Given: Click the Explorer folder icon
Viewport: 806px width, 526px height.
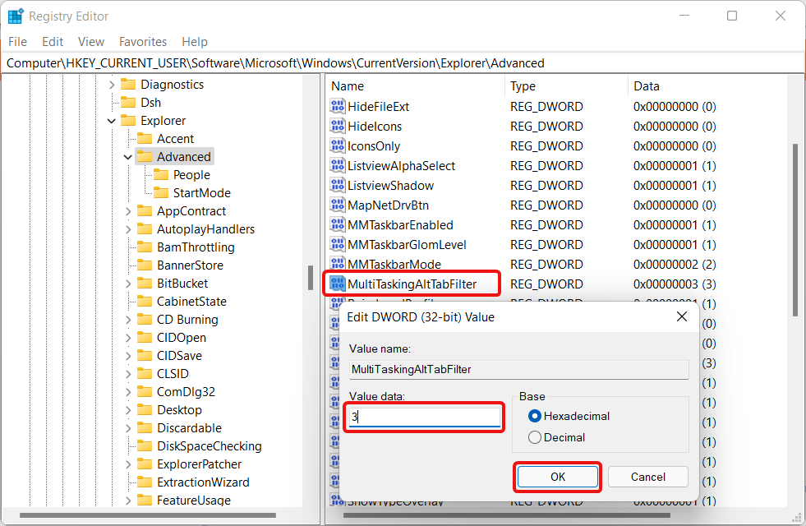Looking at the screenshot, I should tap(128, 120).
